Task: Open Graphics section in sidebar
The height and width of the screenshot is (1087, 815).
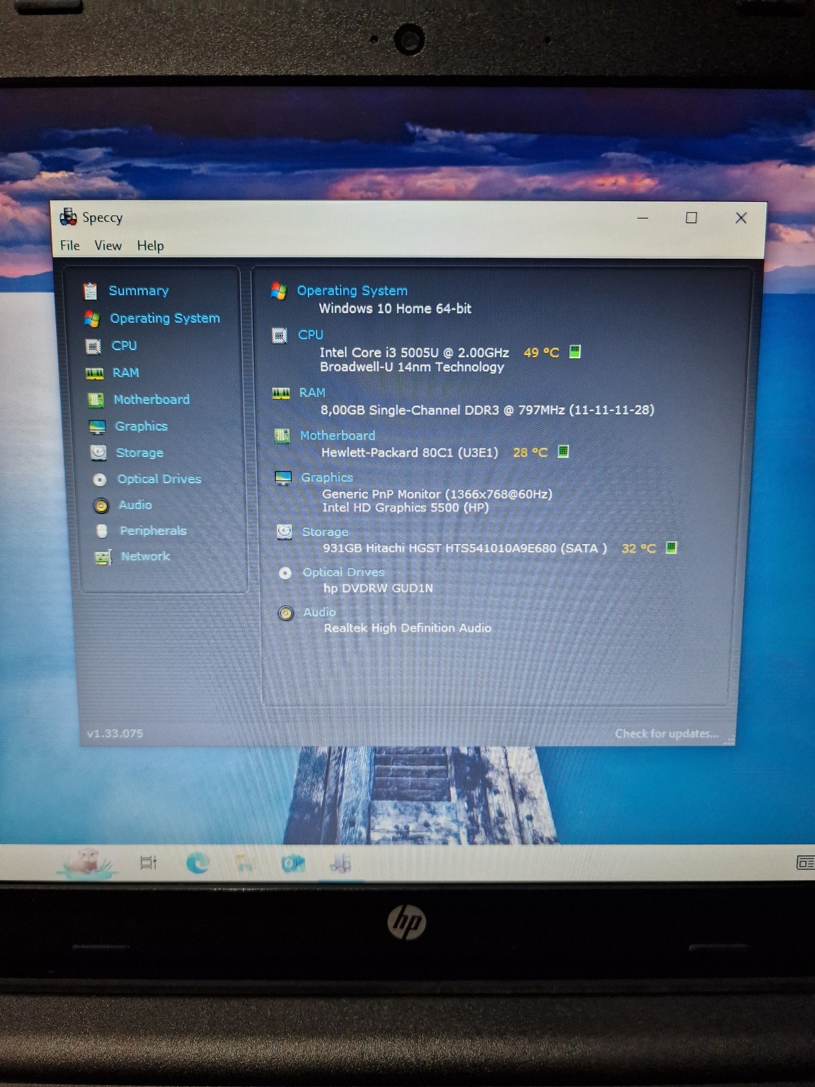Action: pyautogui.click(x=141, y=426)
